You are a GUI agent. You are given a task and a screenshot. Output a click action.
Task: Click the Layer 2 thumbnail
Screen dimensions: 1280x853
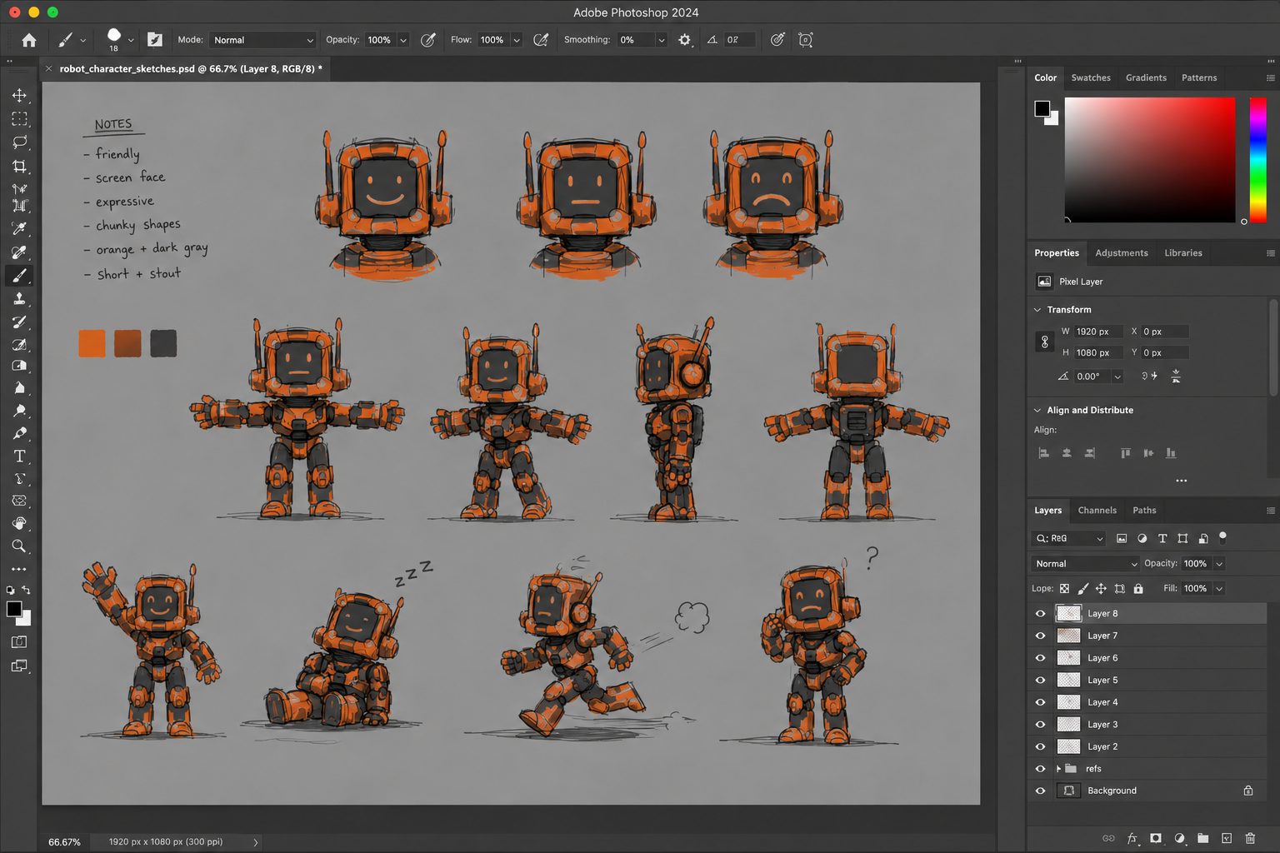[x=1068, y=747]
